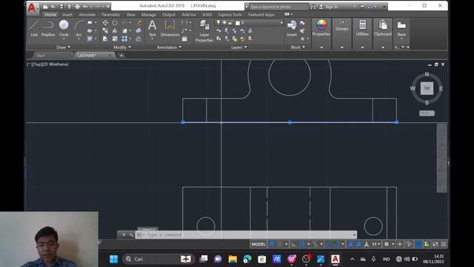Select the Circle tool
The width and height of the screenshot is (474, 267).
tap(64, 28)
